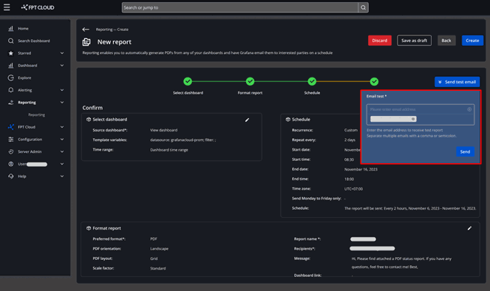
Task: Edit Format report section with pencil icon
Action: click(469, 228)
